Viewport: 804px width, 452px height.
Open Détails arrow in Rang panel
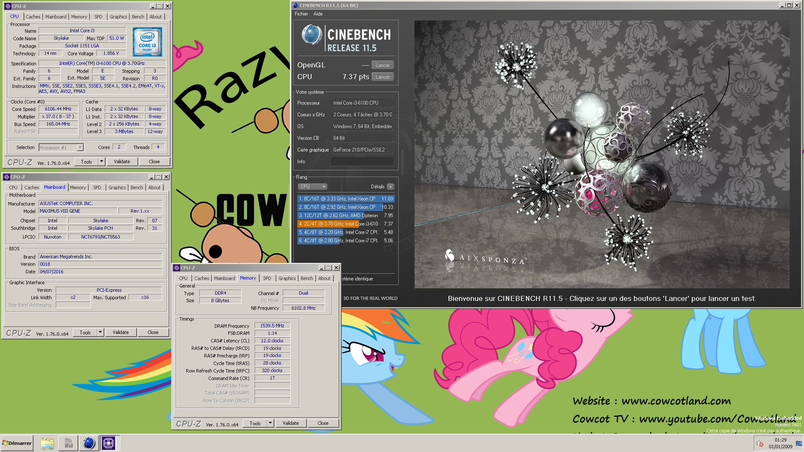coord(391,187)
